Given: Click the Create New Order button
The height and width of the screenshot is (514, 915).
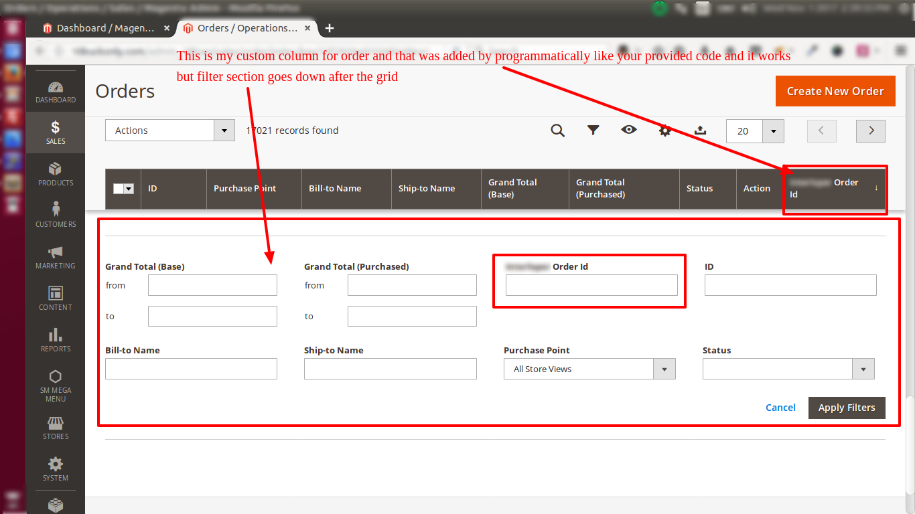Looking at the screenshot, I should coord(835,91).
